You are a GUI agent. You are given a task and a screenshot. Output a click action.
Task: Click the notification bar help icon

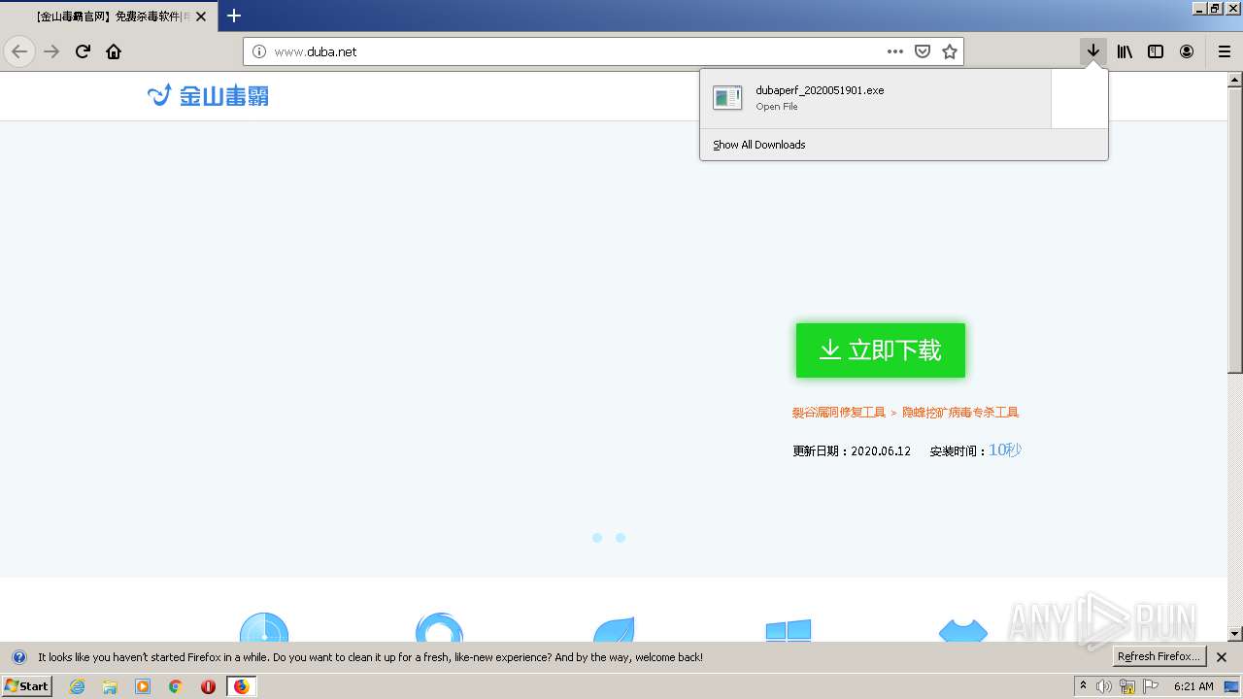pyautogui.click(x=18, y=657)
